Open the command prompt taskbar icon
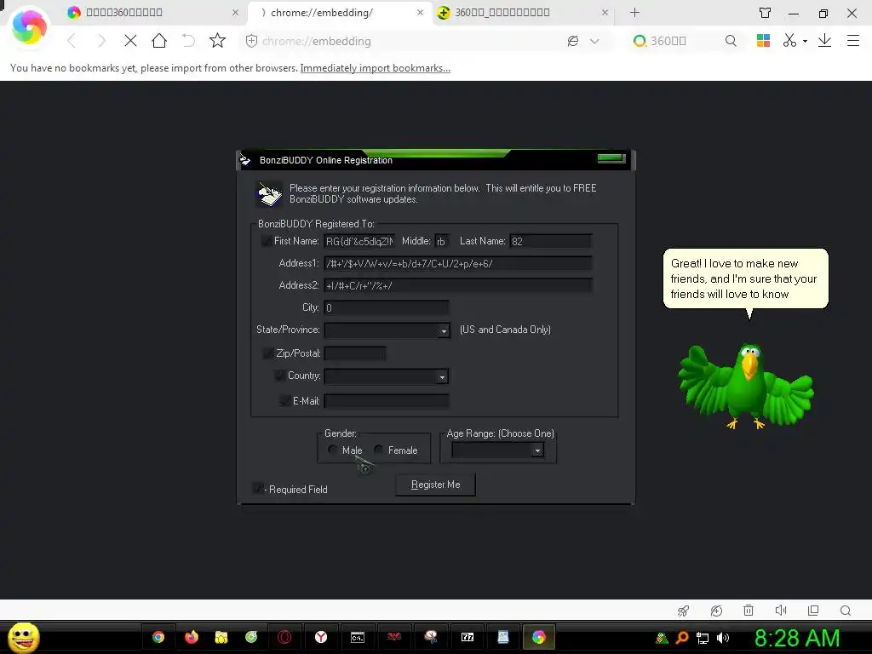872x654 pixels. click(x=357, y=637)
